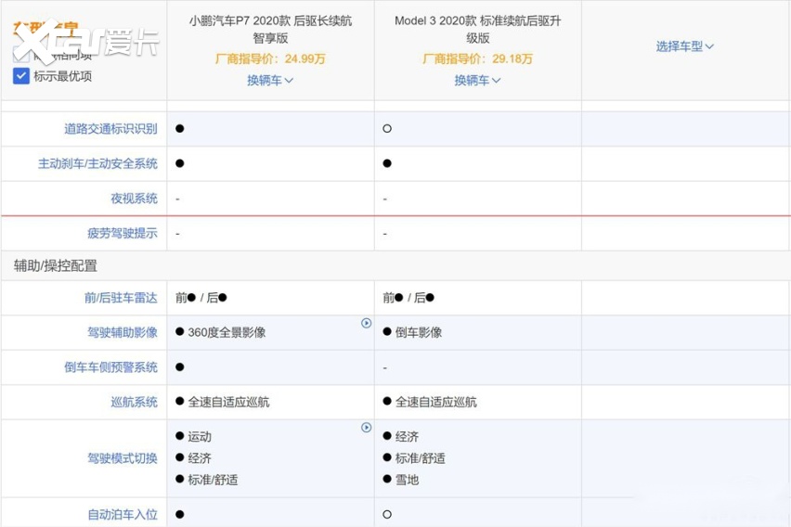Open the 驾驶辅助影像 label link
Viewport: 791px width, 527px height.
122,332
